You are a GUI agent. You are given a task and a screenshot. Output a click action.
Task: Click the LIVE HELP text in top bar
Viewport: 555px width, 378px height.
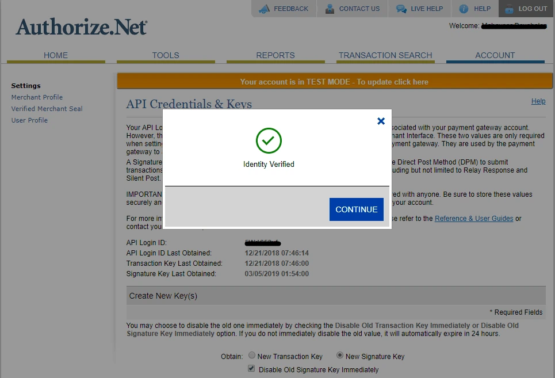(427, 9)
